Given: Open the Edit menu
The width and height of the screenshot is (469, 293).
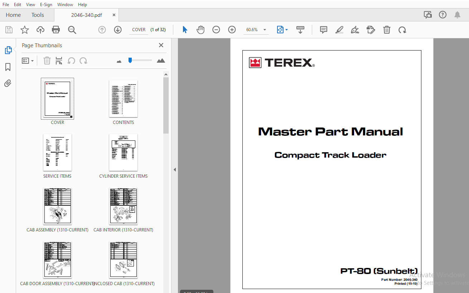Looking at the screenshot, I should click(18, 5).
